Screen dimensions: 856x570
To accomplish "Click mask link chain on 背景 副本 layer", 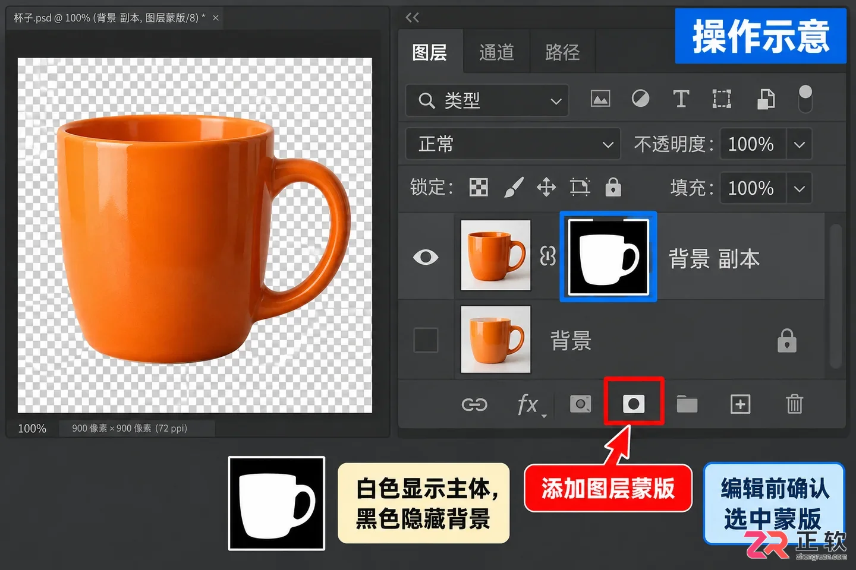I will 547,256.
